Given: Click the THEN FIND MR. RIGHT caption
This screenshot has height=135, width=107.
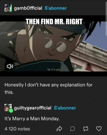Looking at the screenshot, I should coord(54,22).
